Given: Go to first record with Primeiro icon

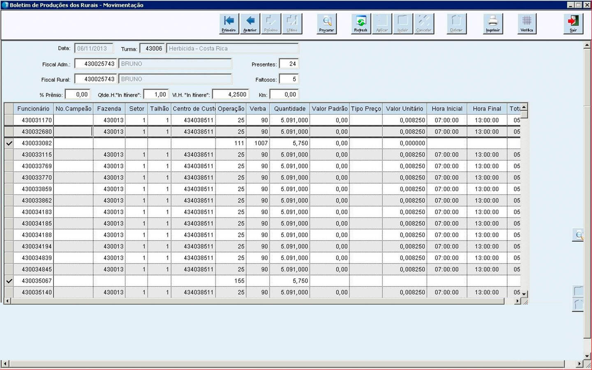Looking at the screenshot, I should (x=229, y=23).
